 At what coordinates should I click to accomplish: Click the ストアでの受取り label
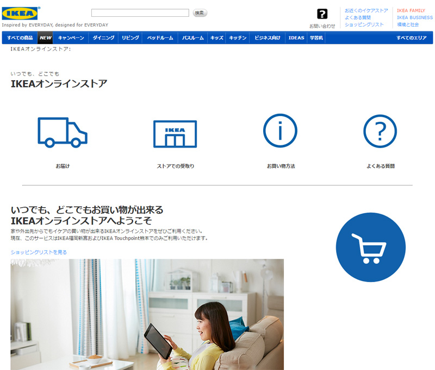tap(175, 166)
